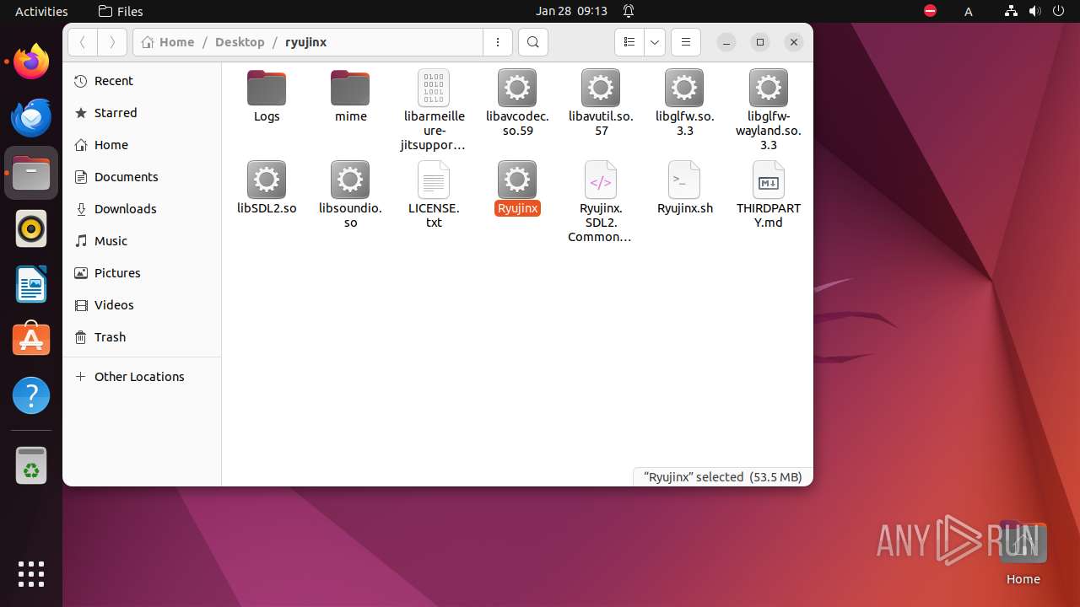
Task: Open Music in the sidebar
Action: click(142, 241)
